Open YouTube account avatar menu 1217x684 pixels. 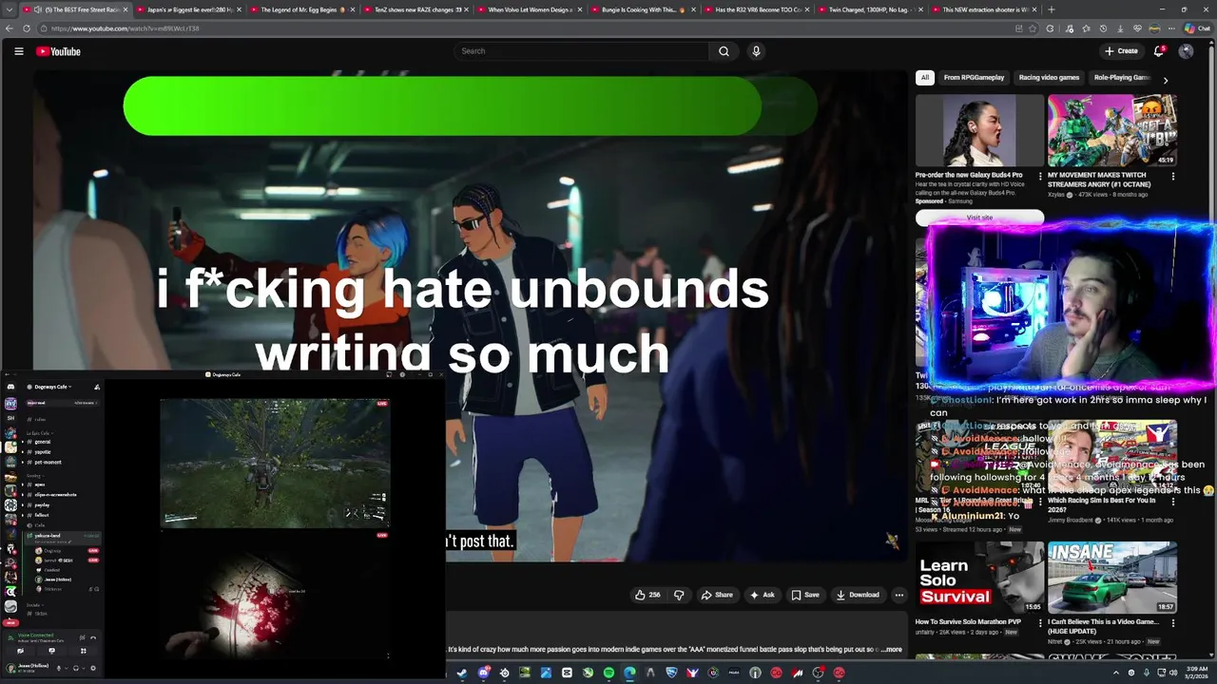1186,51
